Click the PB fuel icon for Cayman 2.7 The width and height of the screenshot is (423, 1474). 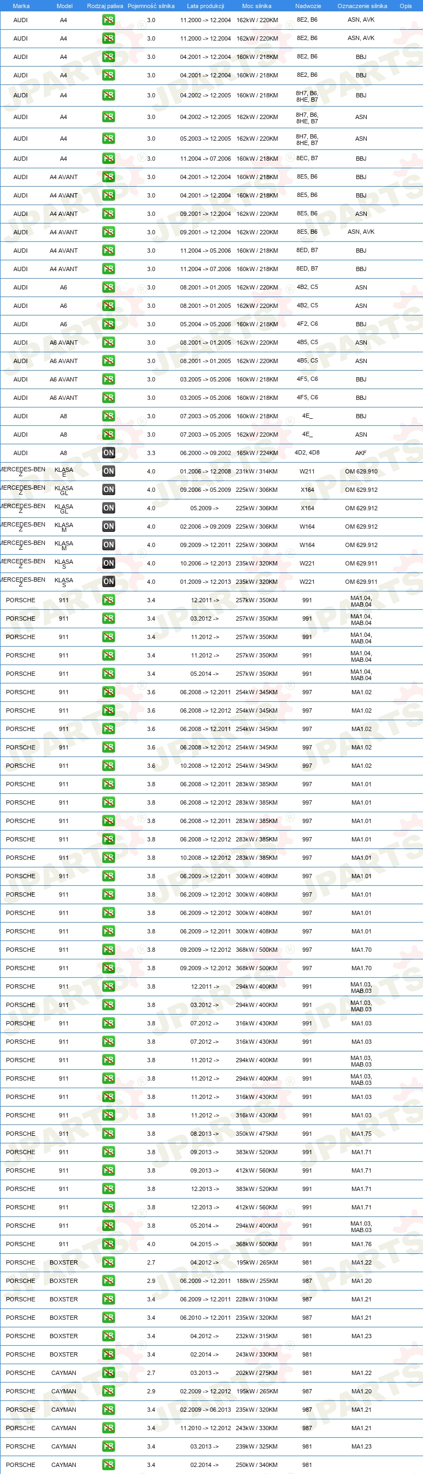click(x=109, y=1373)
